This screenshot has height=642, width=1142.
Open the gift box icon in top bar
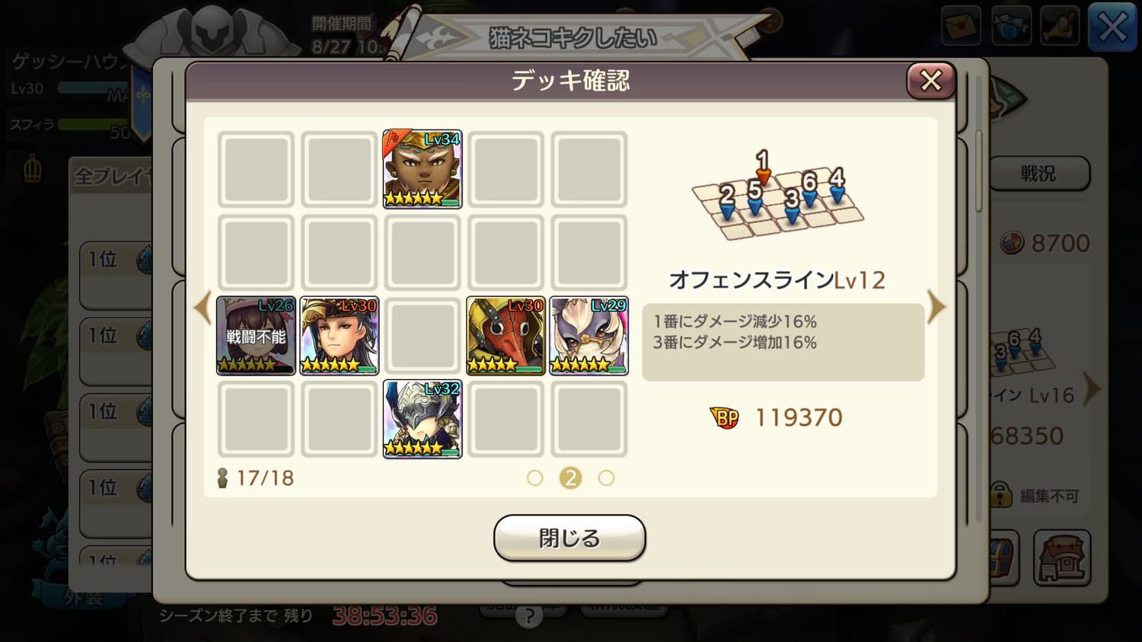pyautogui.click(x=1011, y=26)
